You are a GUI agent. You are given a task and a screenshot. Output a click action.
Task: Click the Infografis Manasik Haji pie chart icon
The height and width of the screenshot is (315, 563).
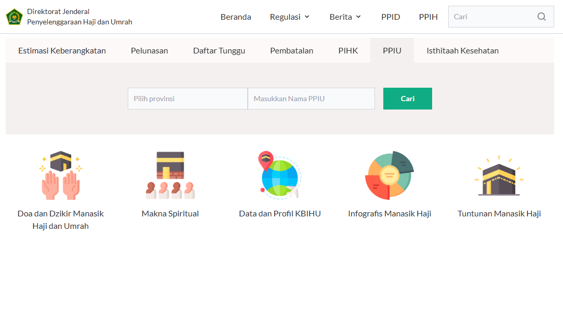tap(390, 175)
